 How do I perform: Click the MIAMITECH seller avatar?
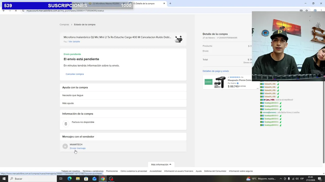[x=65, y=146]
